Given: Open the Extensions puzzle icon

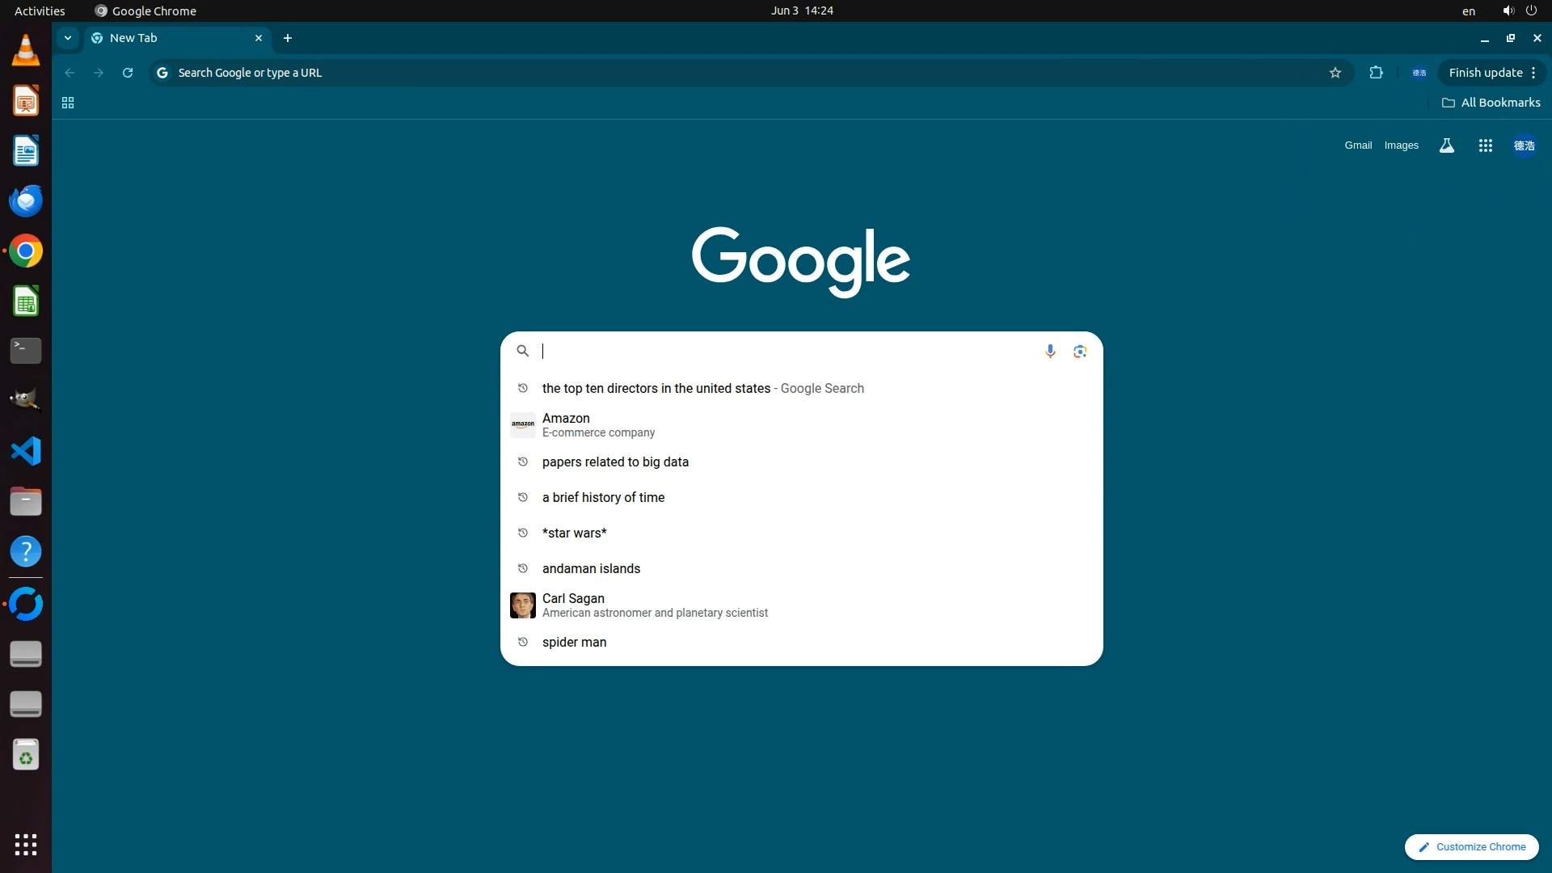Looking at the screenshot, I should [x=1376, y=73].
